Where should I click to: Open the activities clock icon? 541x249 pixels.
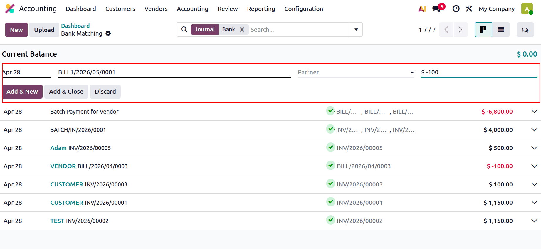click(x=456, y=9)
